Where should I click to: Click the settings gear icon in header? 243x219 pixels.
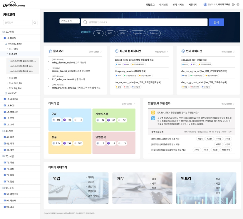pyautogui.click(x=238, y=4)
